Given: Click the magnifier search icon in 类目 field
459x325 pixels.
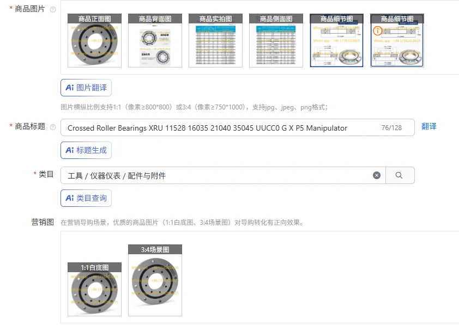Looking at the screenshot, I should [x=399, y=175].
